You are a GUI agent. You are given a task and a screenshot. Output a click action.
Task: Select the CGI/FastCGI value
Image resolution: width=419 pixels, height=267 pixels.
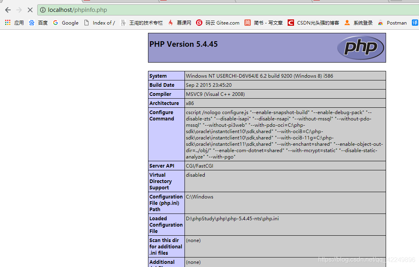point(200,166)
